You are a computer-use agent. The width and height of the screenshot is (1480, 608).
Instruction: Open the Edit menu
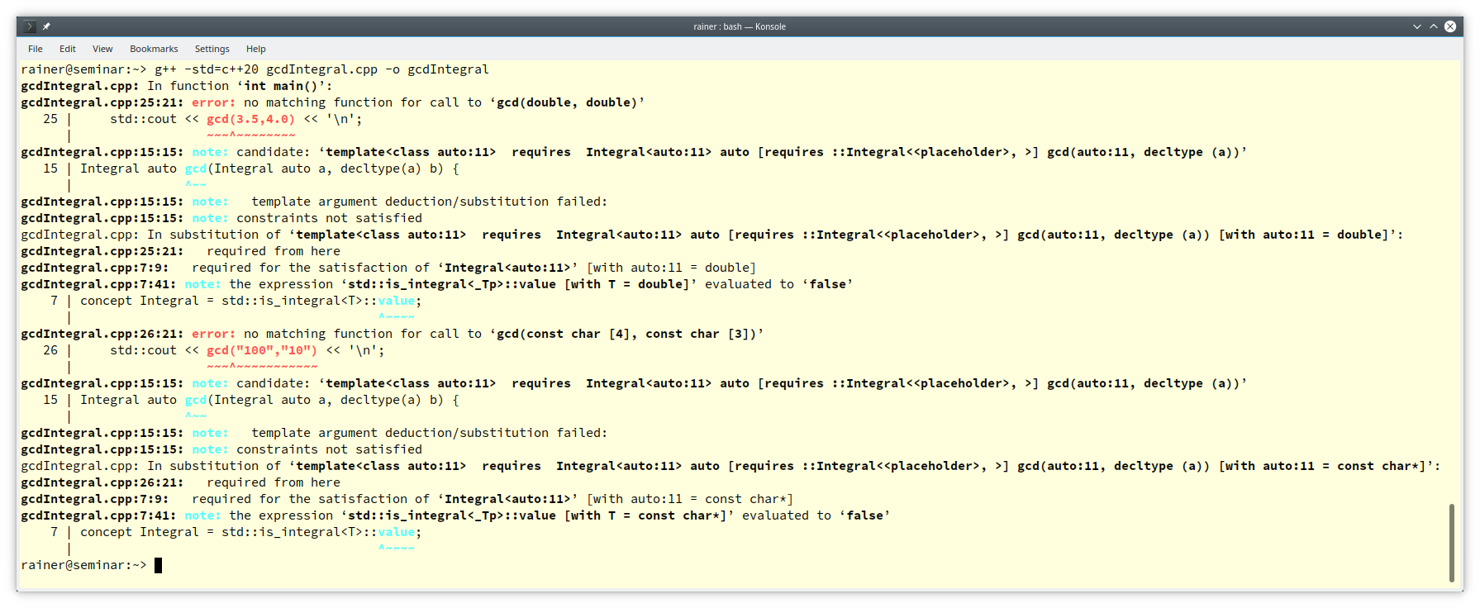[x=68, y=49]
